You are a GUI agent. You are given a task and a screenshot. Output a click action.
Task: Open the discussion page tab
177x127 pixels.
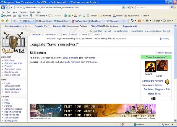pos(51,34)
